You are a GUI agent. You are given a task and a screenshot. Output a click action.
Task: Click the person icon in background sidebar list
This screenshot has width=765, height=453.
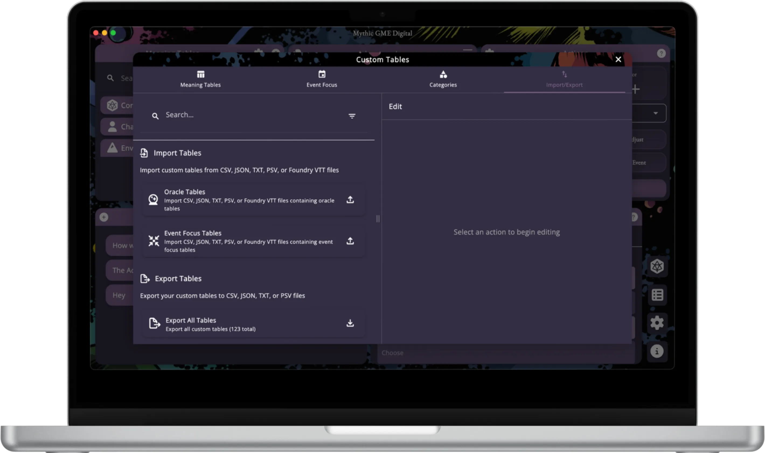click(x=112, y=127)
